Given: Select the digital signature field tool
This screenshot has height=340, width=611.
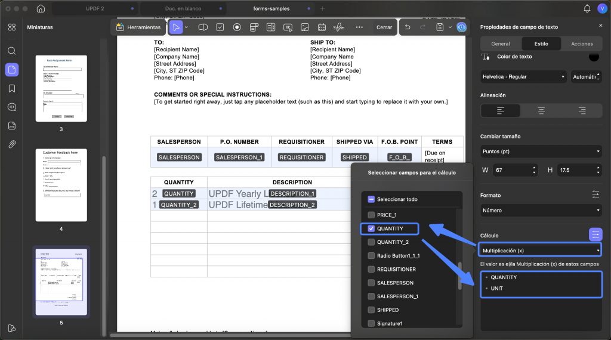Looking at the screenshot, I should click(339, 27).
